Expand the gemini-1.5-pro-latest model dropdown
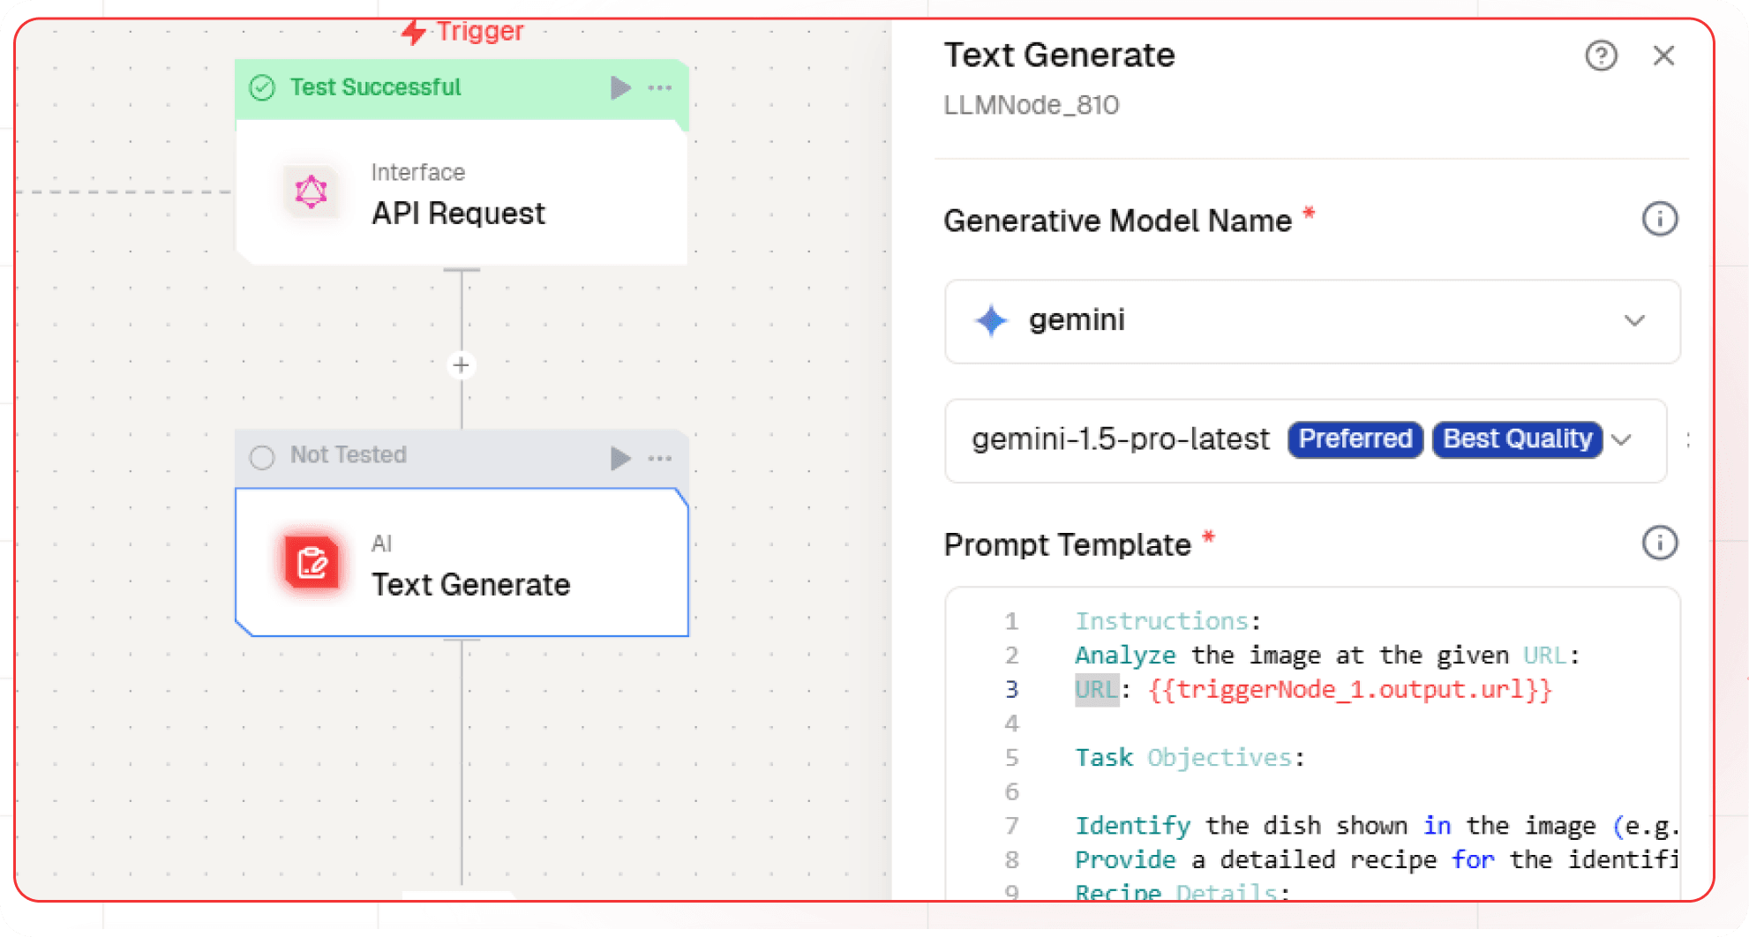 coord(1306,440)
